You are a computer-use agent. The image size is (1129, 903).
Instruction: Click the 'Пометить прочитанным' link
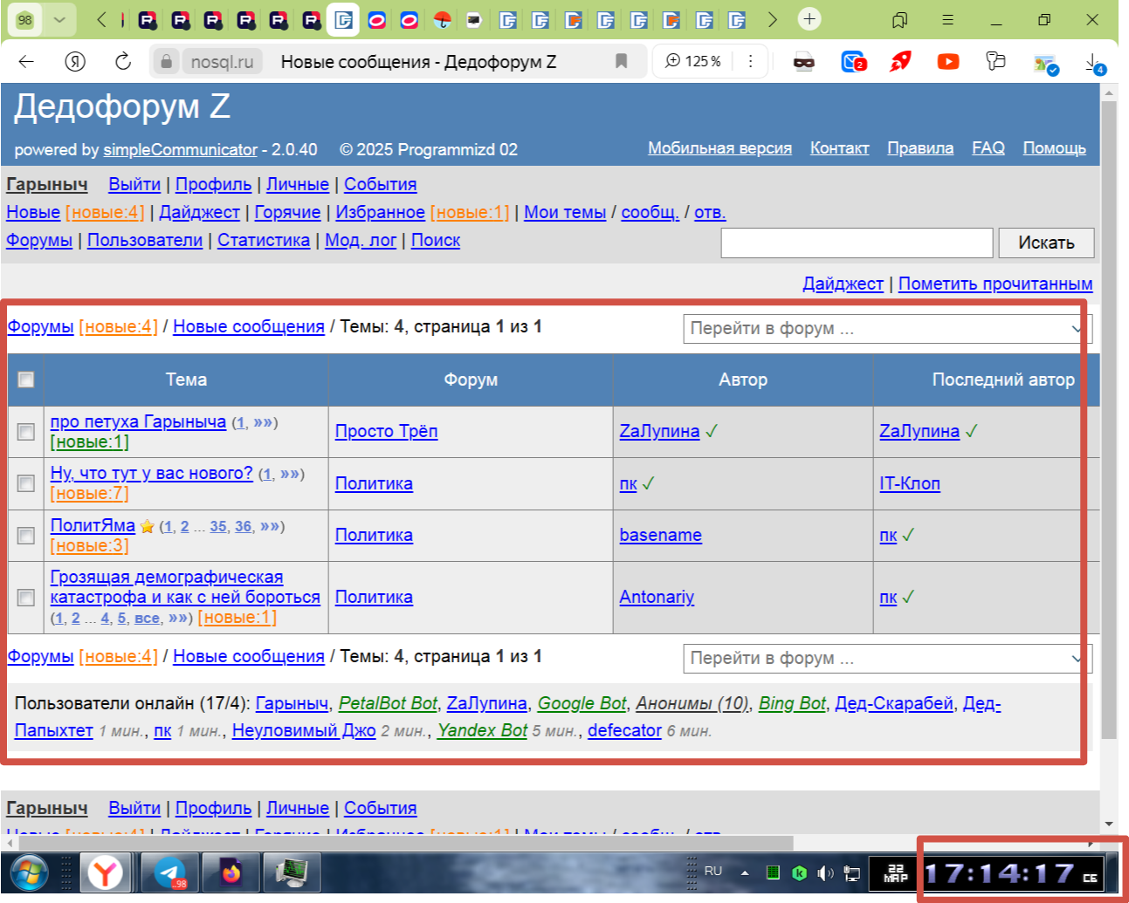point(995,284)
